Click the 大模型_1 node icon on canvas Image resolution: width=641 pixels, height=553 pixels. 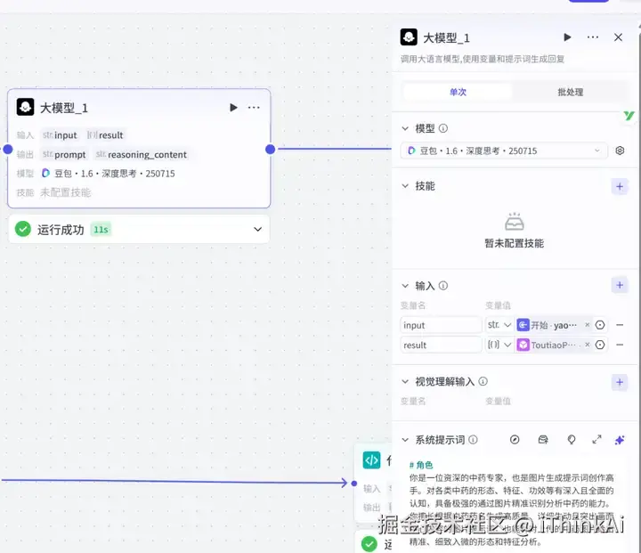click(x=25, y=107)
